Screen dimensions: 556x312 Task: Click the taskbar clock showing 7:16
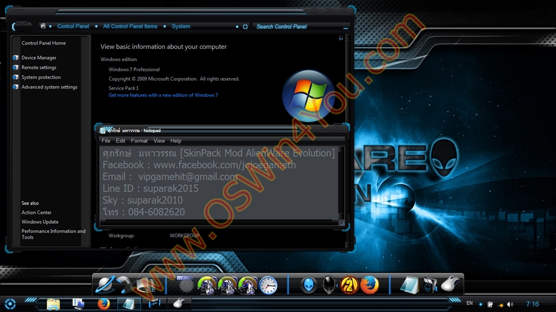(532, 304)
